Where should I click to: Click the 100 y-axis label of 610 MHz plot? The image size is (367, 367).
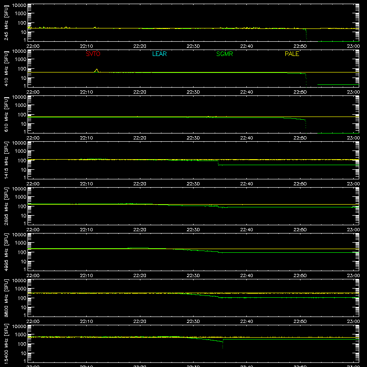tap(22, 115)
